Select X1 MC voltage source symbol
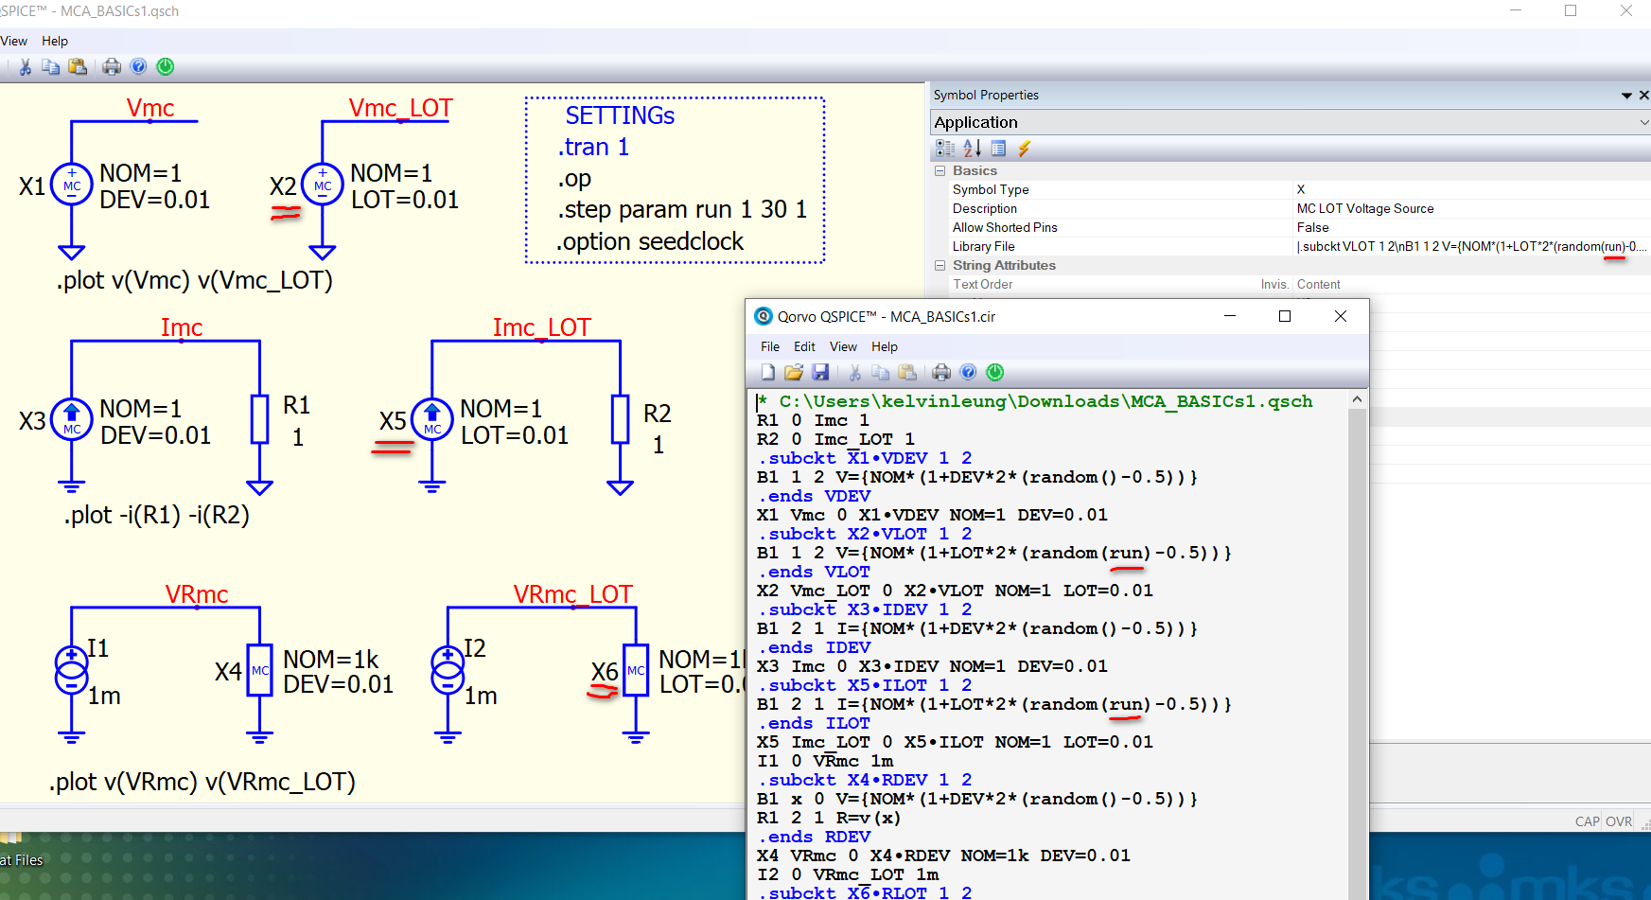Screen dimensions: 1651x900 (72, 185)
